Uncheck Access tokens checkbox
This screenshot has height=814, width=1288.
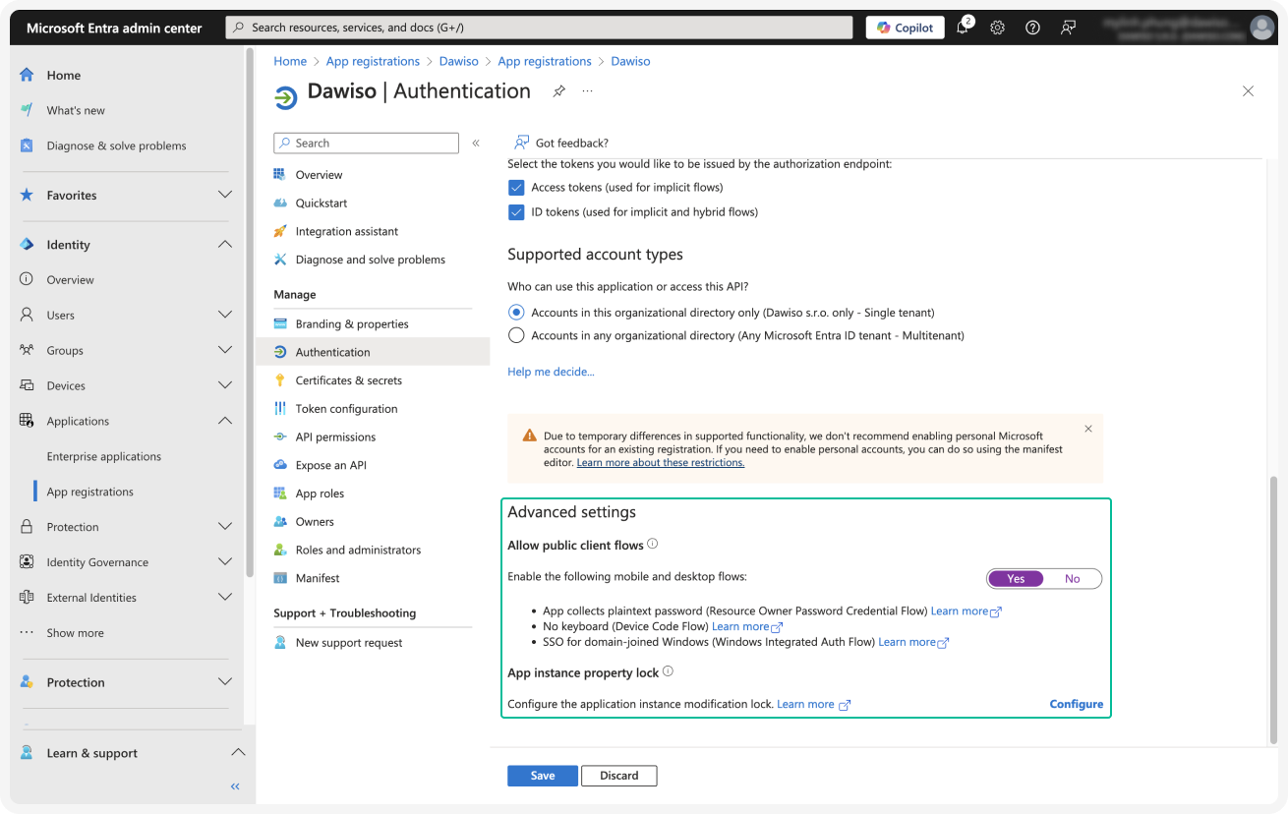tap(516, 188)
